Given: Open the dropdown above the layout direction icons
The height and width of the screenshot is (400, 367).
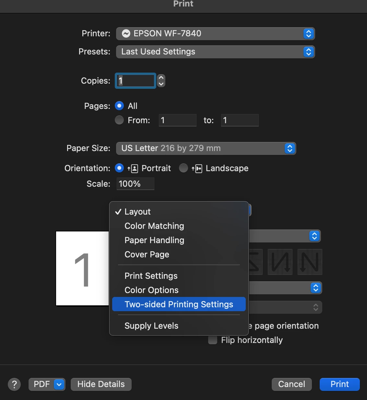Looking at the screenshot, I should 285,236.
